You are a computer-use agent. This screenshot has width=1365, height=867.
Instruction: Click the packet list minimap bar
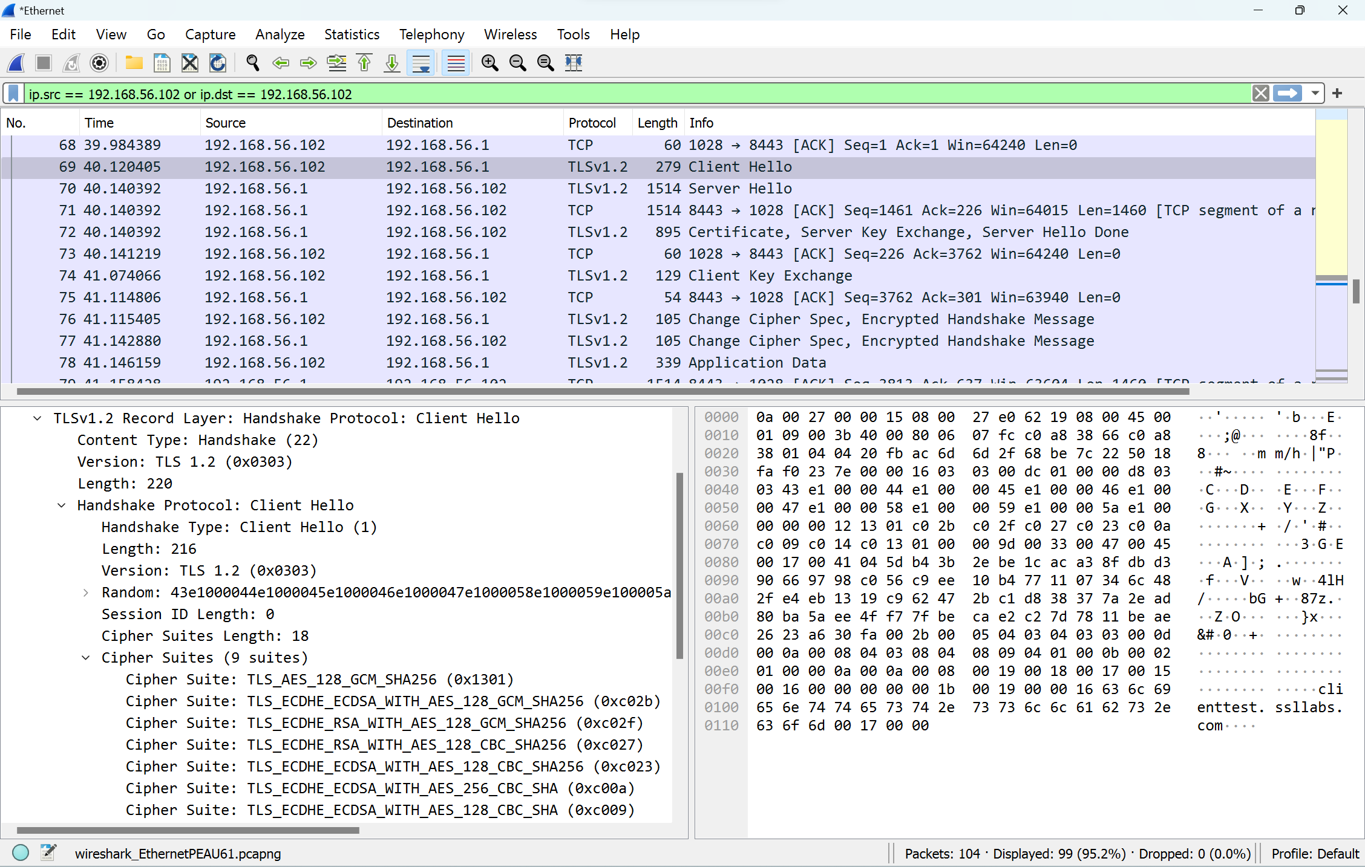pyautogui.click(x=1331, y=245)
